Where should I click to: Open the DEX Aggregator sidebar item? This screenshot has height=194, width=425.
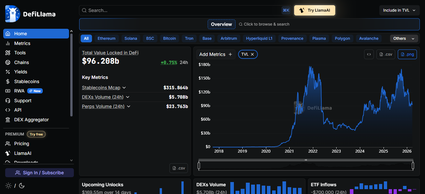31,120
